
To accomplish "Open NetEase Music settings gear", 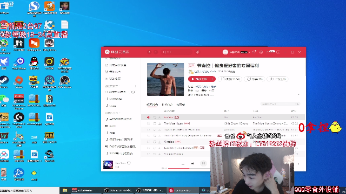I will pos(261,52).
